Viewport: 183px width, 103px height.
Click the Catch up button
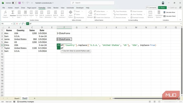[172, 8]
